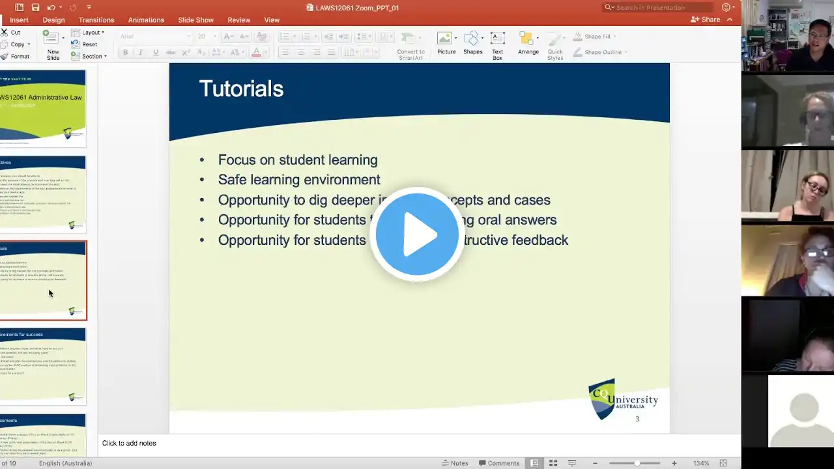Viewport: 834px width, 469px height.
Task: Toggle the sidebar layout icon in title bar
Action: tap(19, 7)
